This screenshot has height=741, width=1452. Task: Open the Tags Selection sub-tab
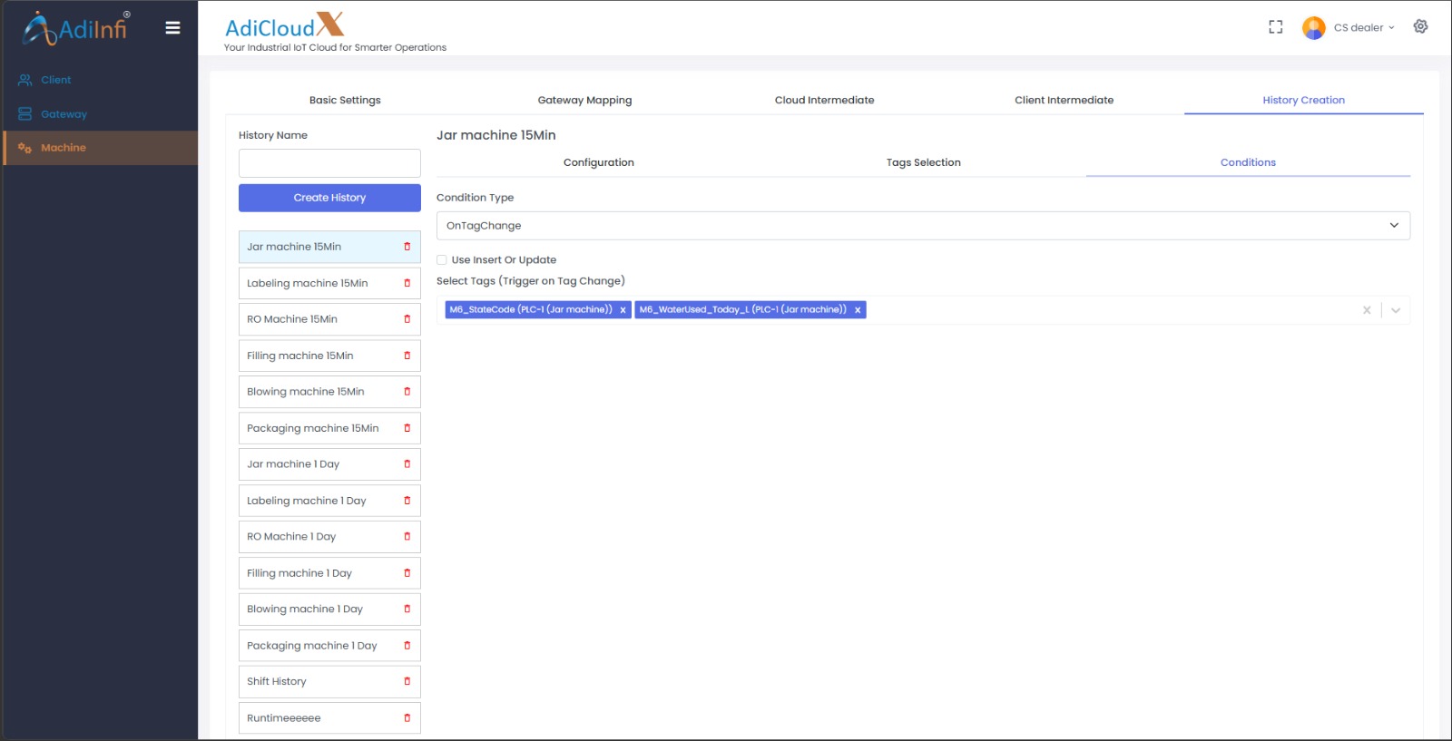923,163
